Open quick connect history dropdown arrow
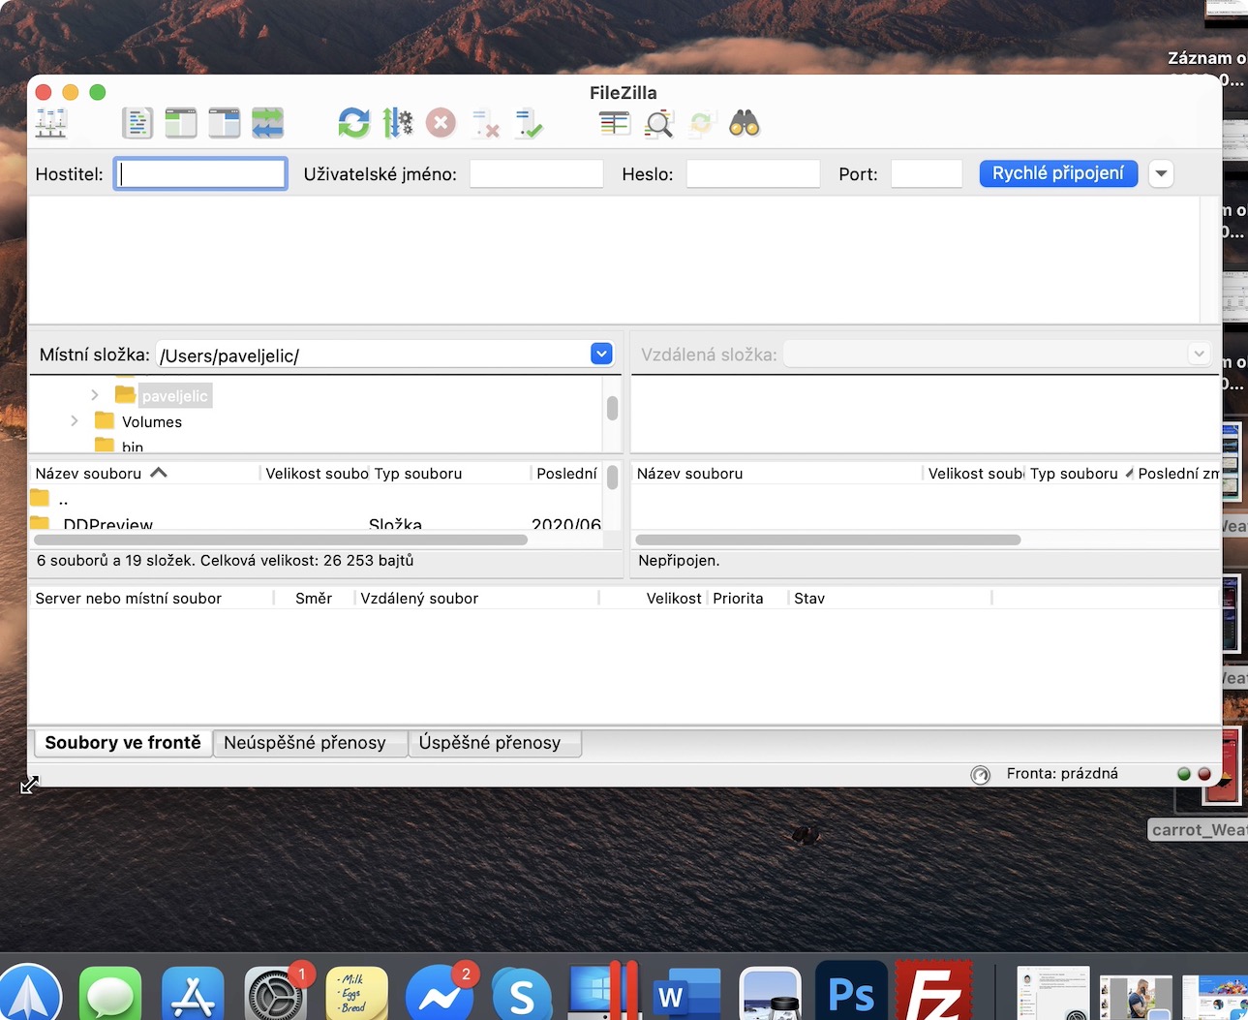This screenshot has height=1020, width=1248. [x=1161, y=174]
